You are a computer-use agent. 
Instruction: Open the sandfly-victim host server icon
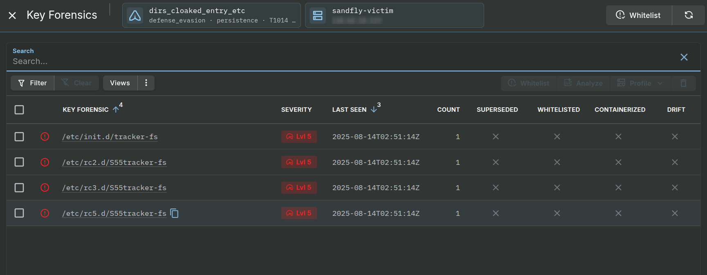click(318, 16)
